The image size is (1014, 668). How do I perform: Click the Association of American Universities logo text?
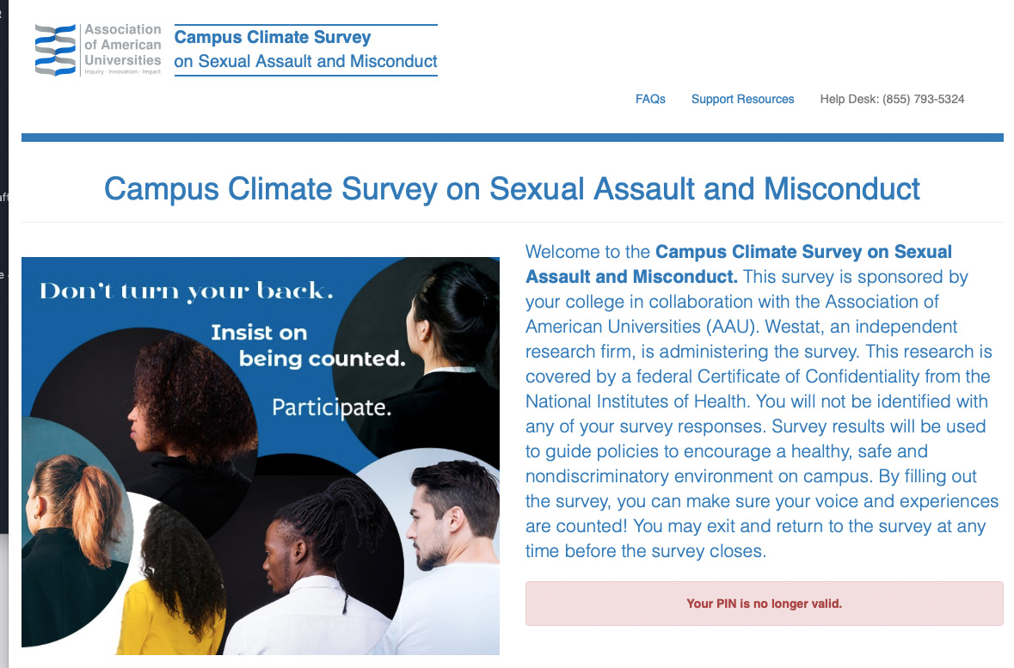point(122,45)
